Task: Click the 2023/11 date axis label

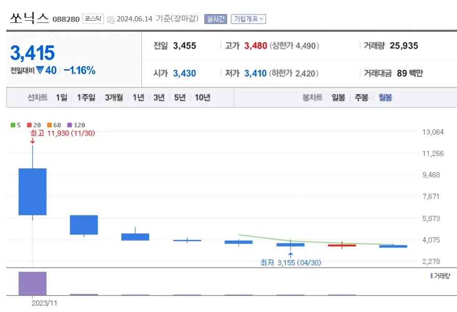Action: click(44, 303)
